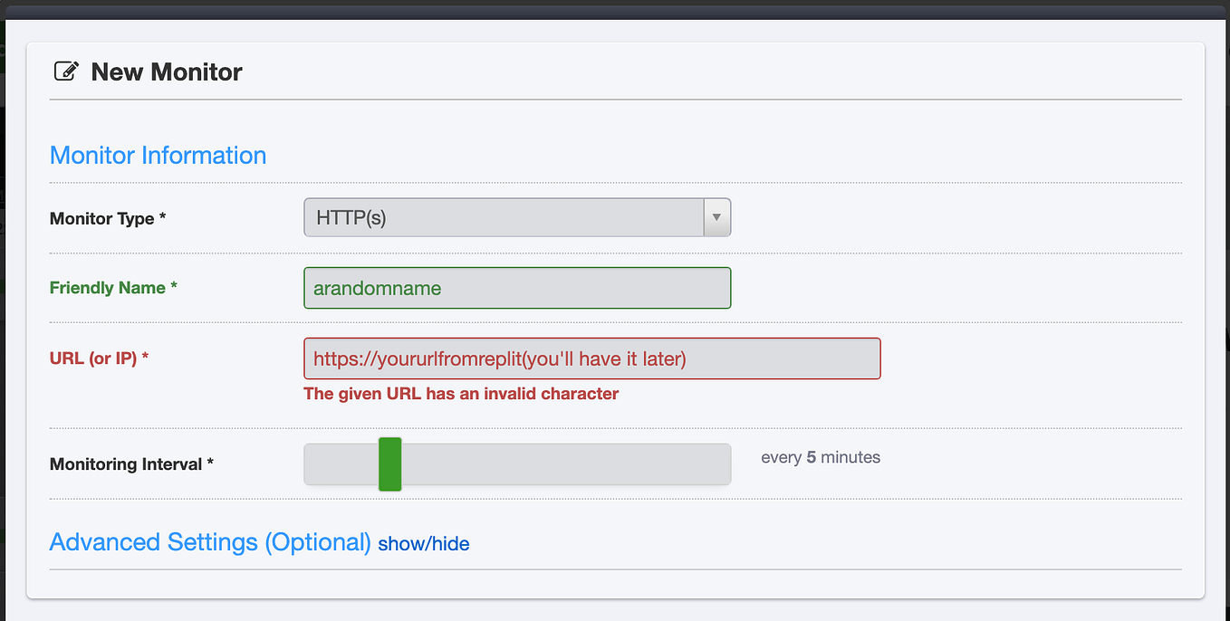
Task: Select the URL invalid character error message
Action: pyautogui.click(x=461, y=393)
